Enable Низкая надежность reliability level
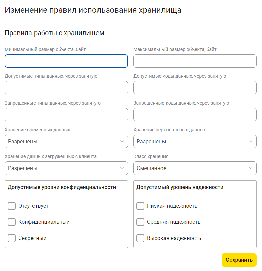This screenshot has height=271, width=262. 140,206
